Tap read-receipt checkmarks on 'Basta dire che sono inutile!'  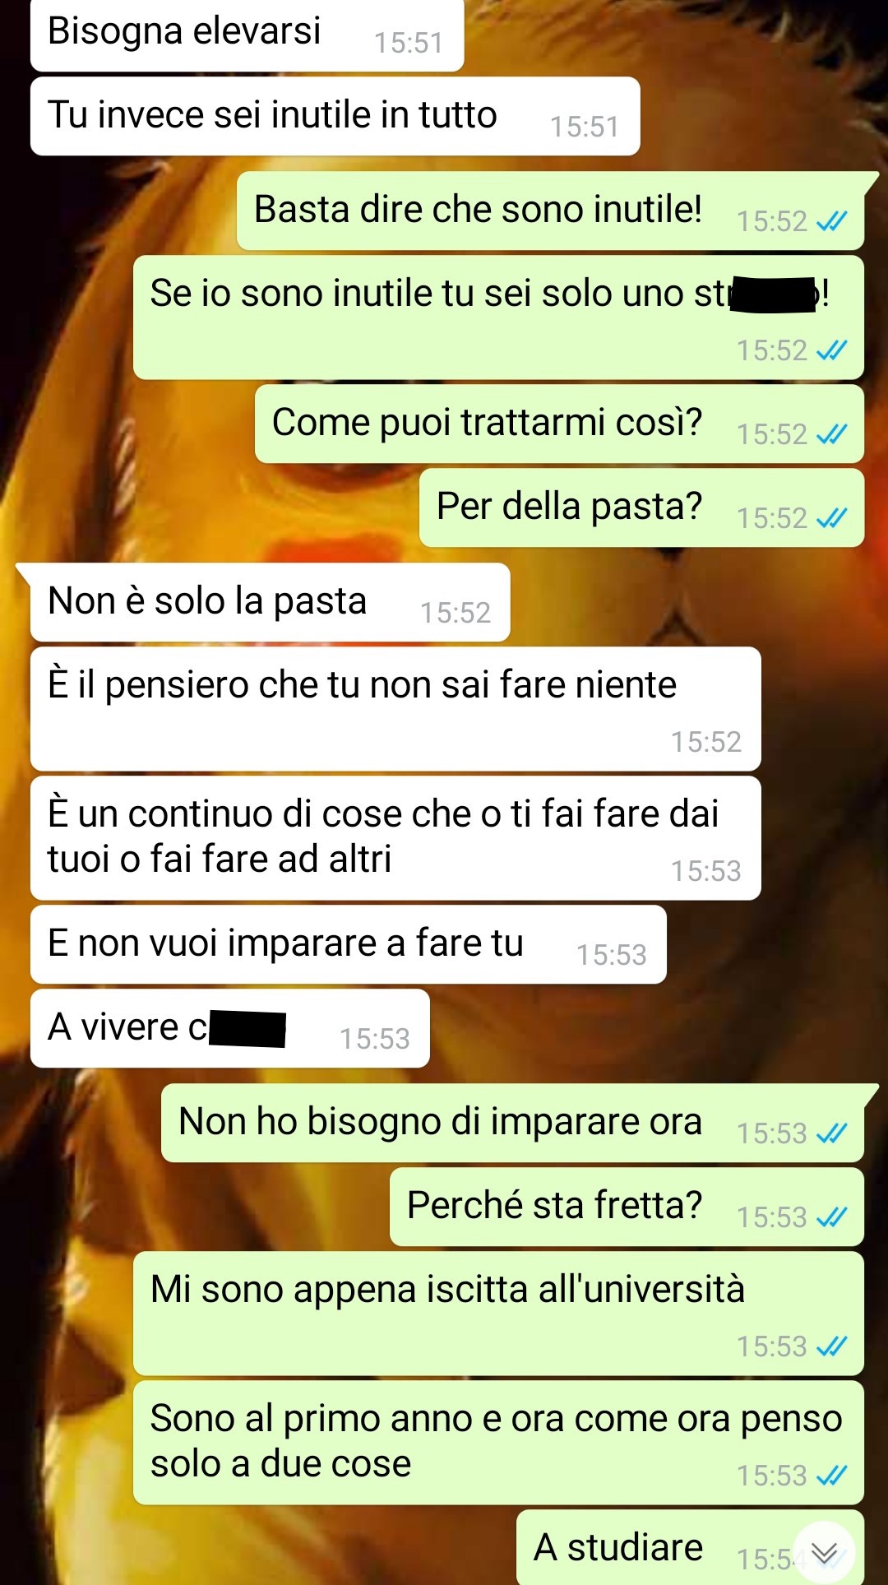pos(831,221)
